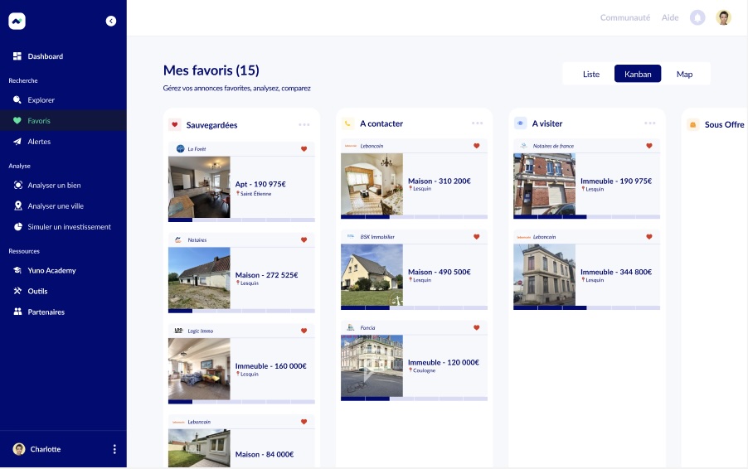Unfavorite the Immeuble 344 800€ listing

click(x=649, y=237)
